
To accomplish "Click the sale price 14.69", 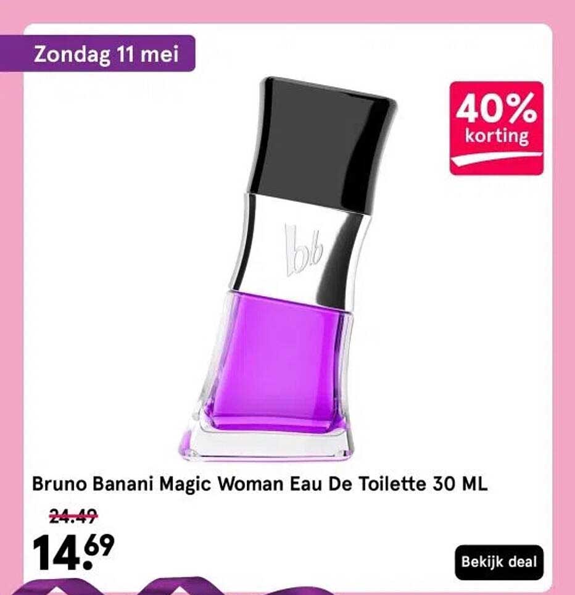I will [73, 552].
